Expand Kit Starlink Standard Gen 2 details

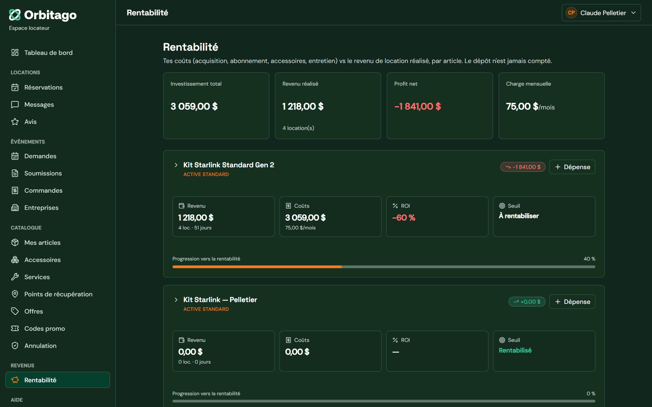(176, 165)
